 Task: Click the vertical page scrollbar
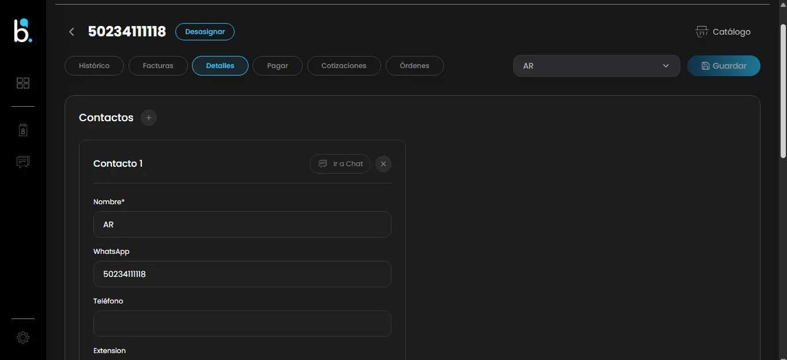pos(783,91)
